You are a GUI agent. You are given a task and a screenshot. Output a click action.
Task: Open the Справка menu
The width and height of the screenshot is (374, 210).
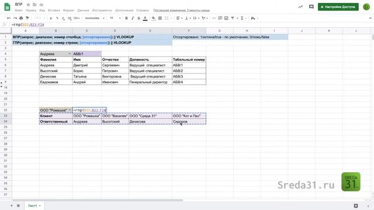143,10
